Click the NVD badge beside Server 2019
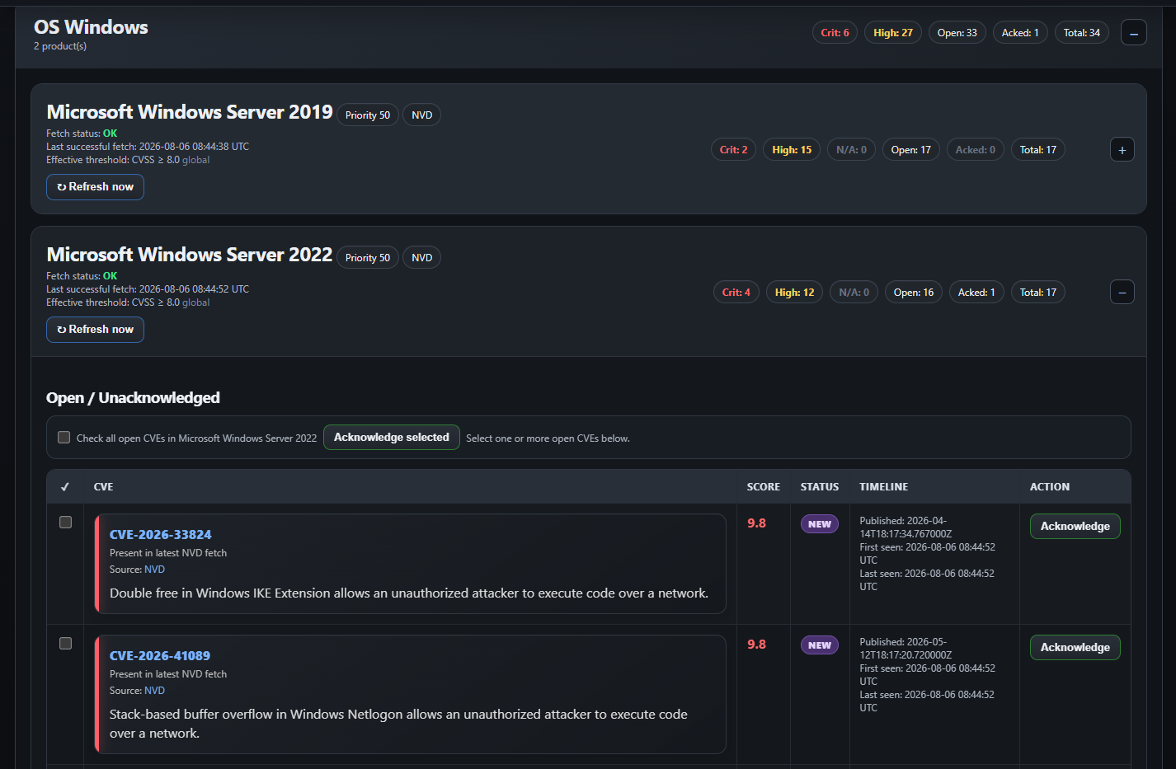Image resolution: width=1176 pixels, height=769 pixels. [x=421, y=115]
